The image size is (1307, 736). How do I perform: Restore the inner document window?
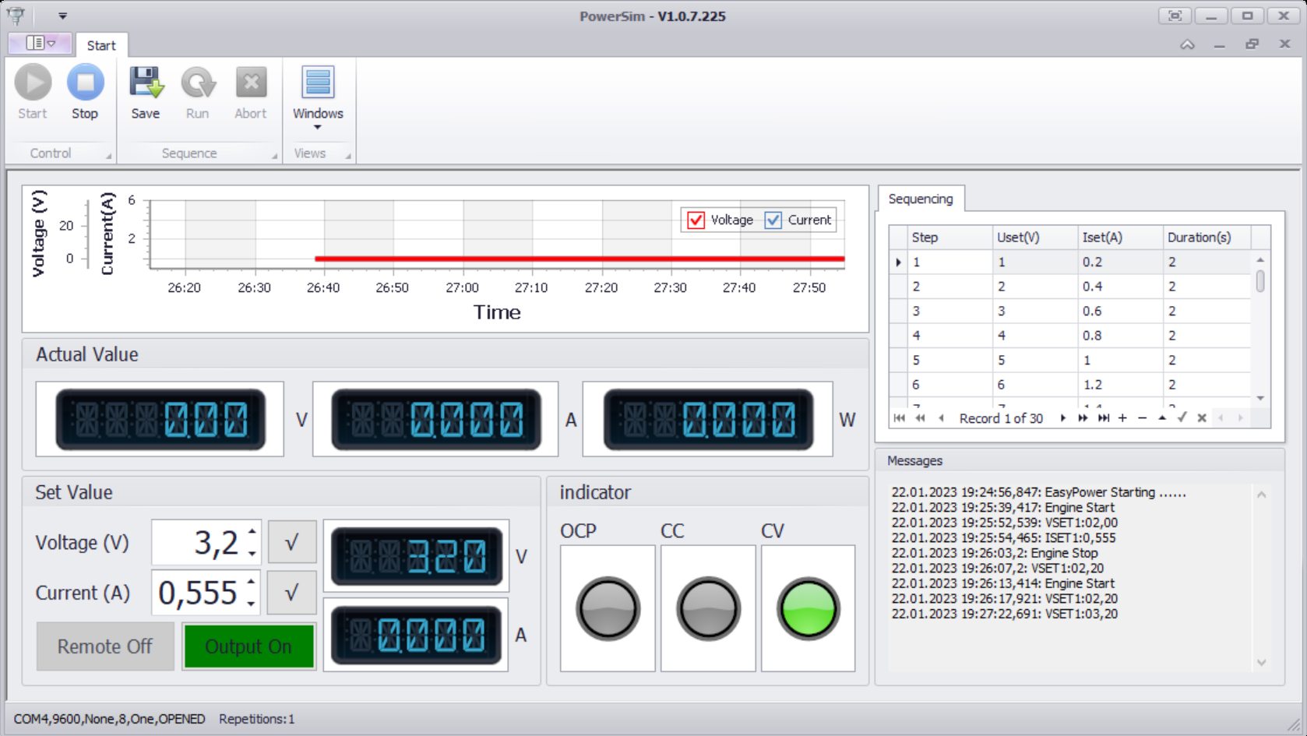1252,44
